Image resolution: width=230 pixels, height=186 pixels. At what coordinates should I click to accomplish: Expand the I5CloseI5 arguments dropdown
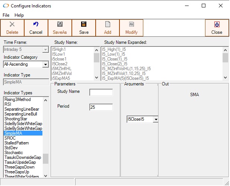[x=156, y=119]
